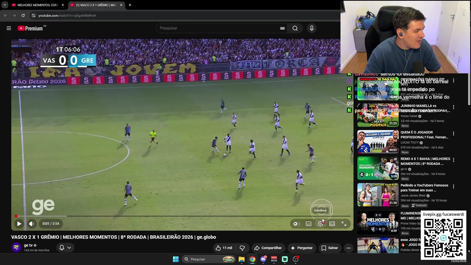This screenshot has width=471, height=265.
Task: Open options menu for OBSERVAÇÕES DIÁRIAS video
Action: [453, 81]
